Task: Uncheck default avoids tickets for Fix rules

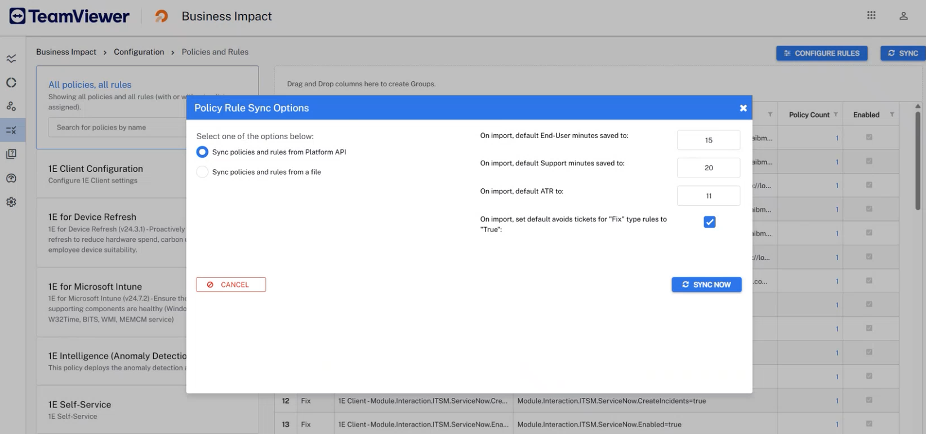Action: pos(709,222)
